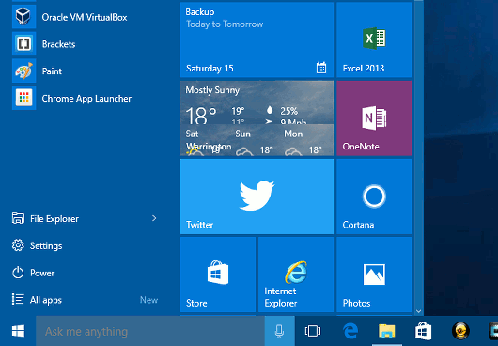Expand the File Explorer jump list arrow
This screenshot has height=346, width=498.
point(154,218)
